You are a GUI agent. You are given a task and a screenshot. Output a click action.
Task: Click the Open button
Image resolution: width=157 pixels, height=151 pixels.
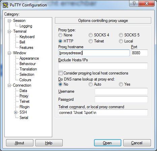point(107,143)
